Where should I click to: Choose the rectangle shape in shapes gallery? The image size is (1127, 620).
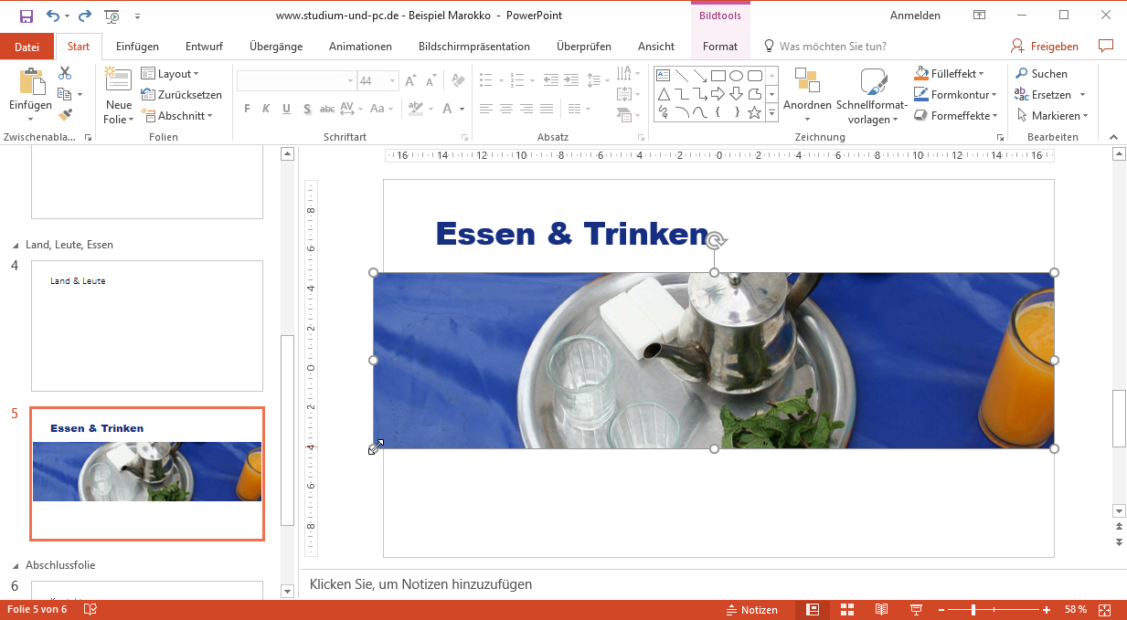click(718, 76)
